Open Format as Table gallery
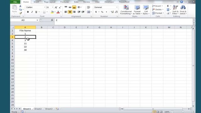This screenshot has width=201, height=113. click(137, 10)
